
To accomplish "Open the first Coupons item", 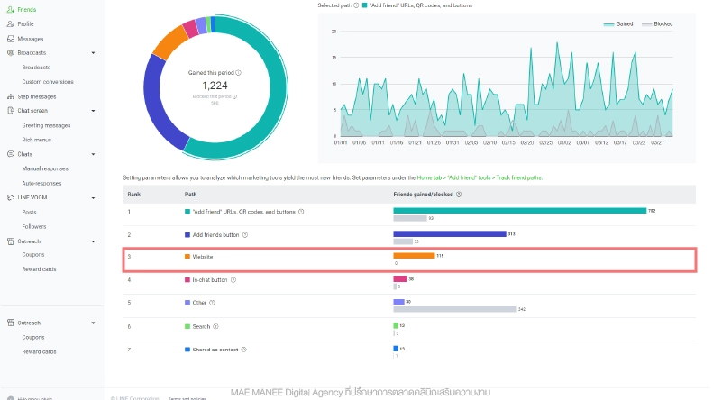I will tap(33, 255).
